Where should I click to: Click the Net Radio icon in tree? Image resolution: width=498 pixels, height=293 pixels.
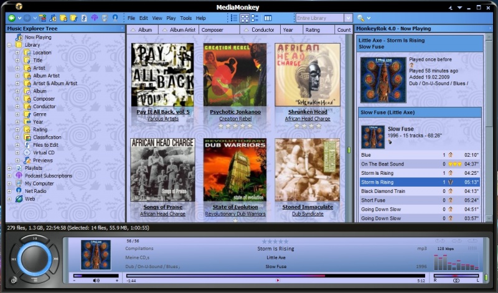point(19,191)
